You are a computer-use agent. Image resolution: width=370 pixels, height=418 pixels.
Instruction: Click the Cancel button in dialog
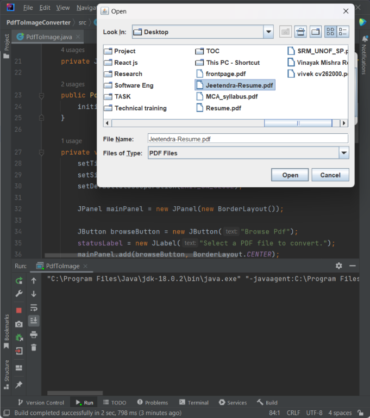[x=330, y=175]
